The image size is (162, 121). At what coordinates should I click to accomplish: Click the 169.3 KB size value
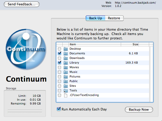(x=132, y=63)
